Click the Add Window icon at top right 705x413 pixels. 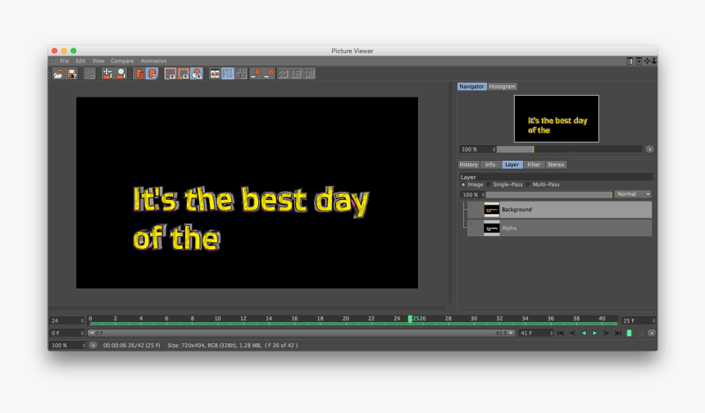point(639,61)
